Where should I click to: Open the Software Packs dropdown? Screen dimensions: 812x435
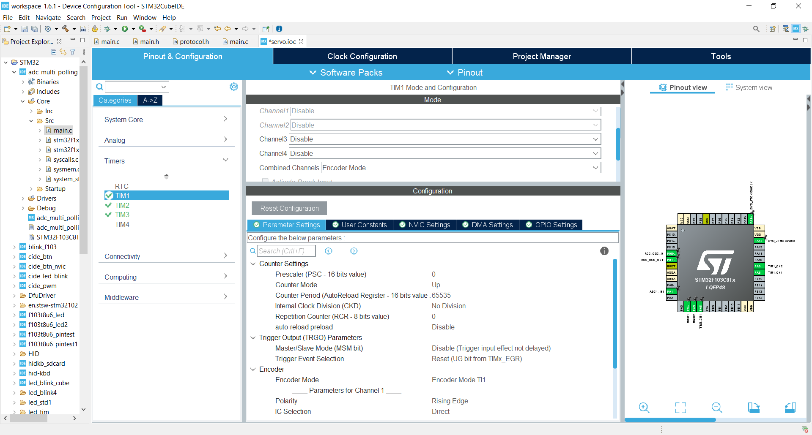point(346,73)
